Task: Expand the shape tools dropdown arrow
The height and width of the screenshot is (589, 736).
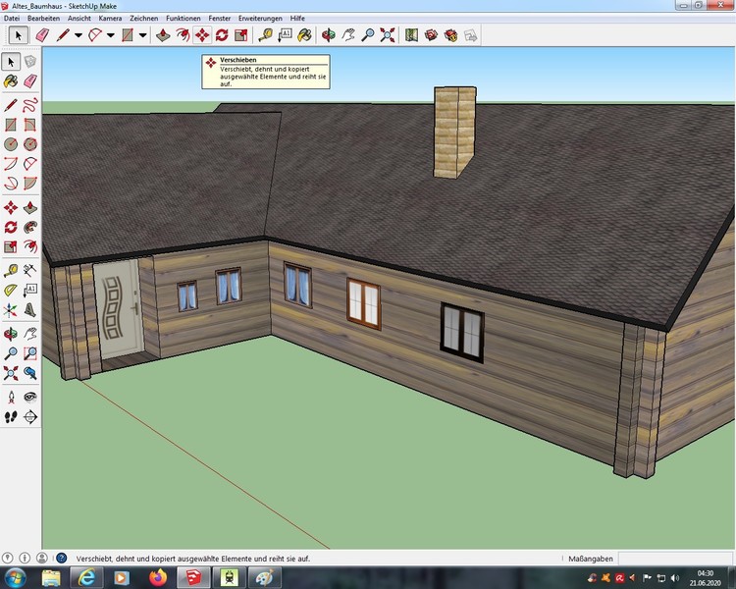Action: tap(142, 35)
